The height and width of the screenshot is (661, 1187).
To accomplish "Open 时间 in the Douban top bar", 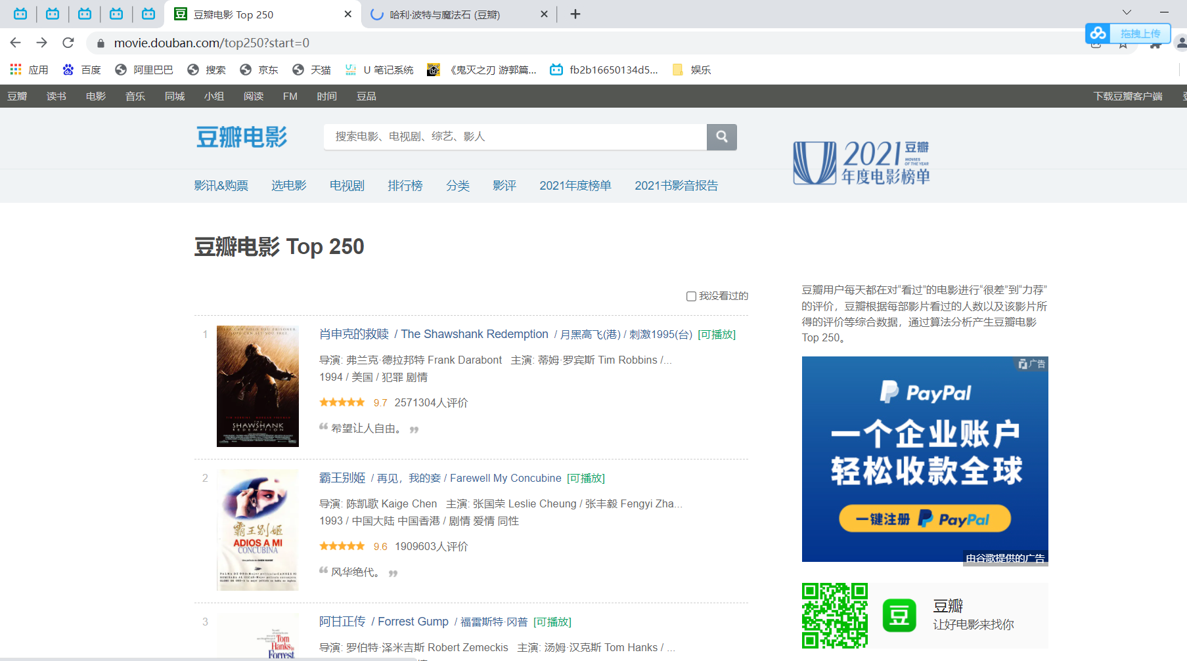I will coord(327,96).
